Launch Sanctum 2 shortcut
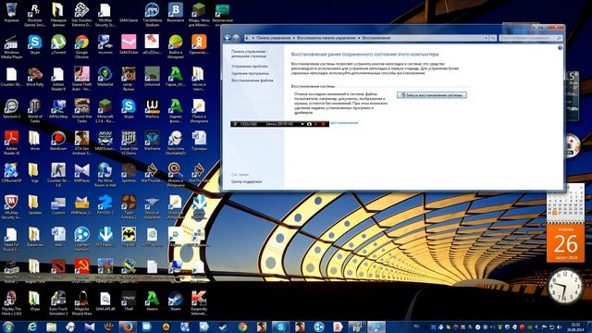The width and height of the screenshot is (592, 333). (11, 109)
